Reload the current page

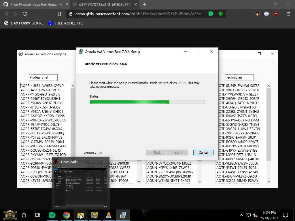pos(25,14)
